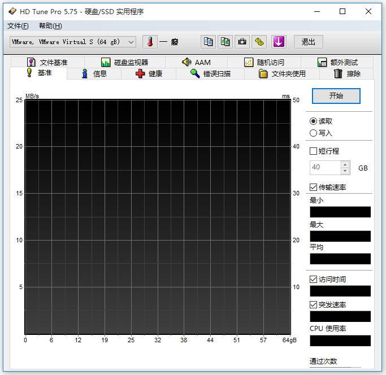386x375 pixels.
Task: Copy results text to clipboard icon
Action: pyautogui.click(x=209, y=42)
